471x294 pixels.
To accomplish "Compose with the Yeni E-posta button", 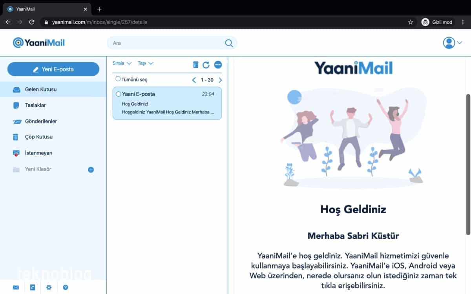I will pos(53,69).
